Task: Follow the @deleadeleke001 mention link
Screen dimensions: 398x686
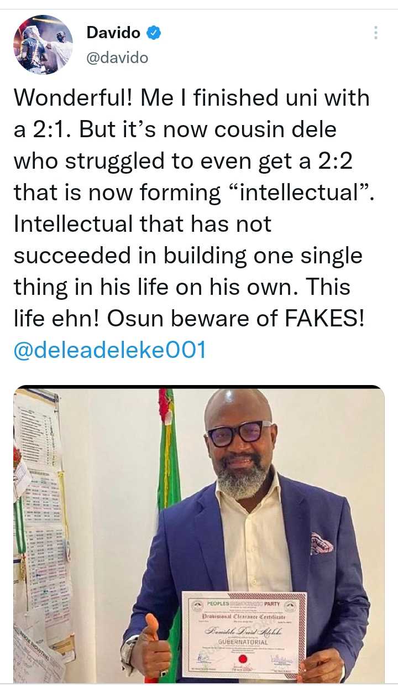Action: click(110, 350)
